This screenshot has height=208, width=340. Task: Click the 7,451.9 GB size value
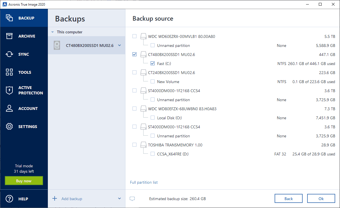(326, 118)
